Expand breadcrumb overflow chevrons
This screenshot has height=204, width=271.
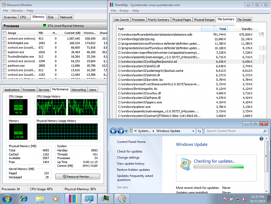pos(135,131)
